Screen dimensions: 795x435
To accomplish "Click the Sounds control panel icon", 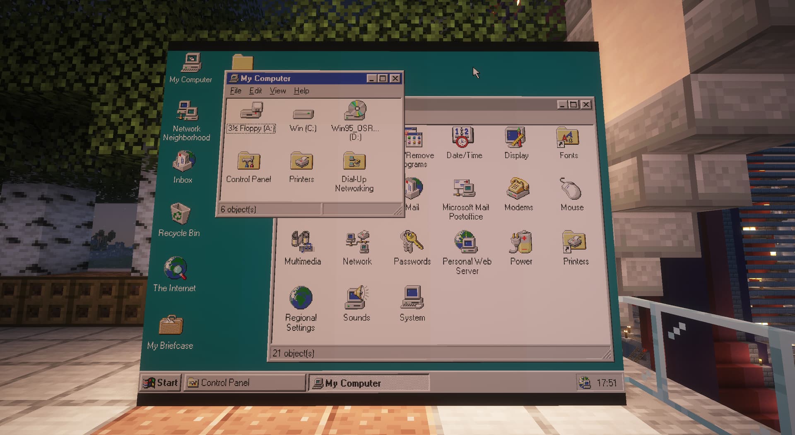I will 356,298.
